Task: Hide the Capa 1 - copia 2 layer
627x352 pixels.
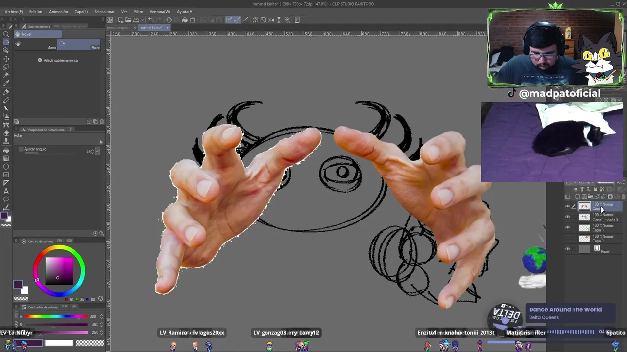Action: 568,217
